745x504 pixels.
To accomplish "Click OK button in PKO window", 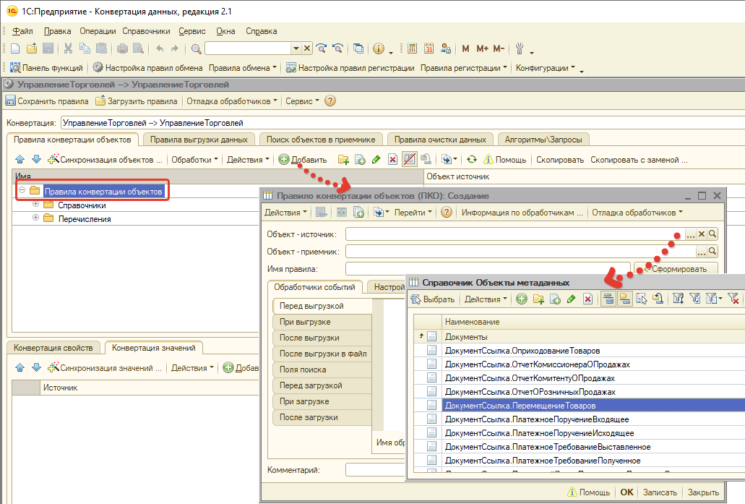I will tap(626, 492).
